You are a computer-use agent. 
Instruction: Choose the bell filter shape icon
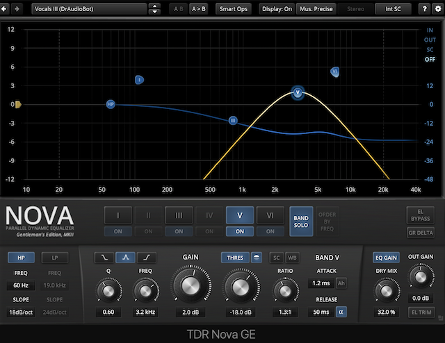[126, 258]
